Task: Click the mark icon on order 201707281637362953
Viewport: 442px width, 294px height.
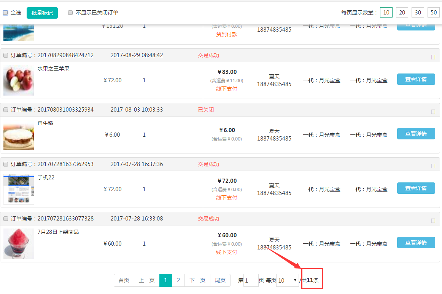Action: pyautogui.click(x=433, y=166)
